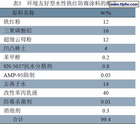
Task: Click value 0.2 in 苯甲醇 row
Action: (106, 58)
